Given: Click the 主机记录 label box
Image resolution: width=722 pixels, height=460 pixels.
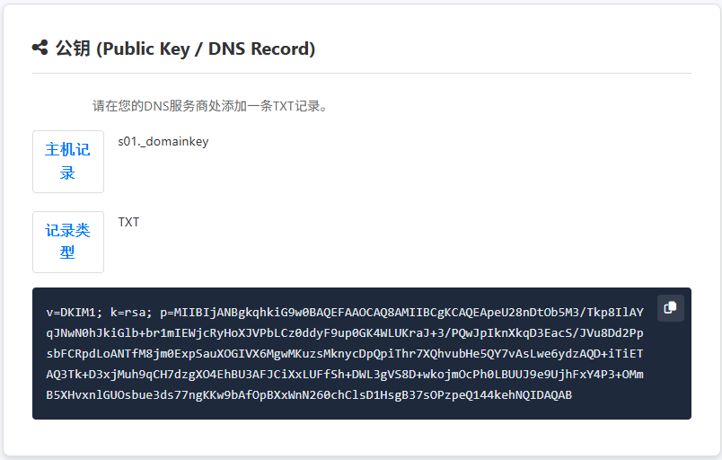Looking at the screenshot, I should point(68,162).
